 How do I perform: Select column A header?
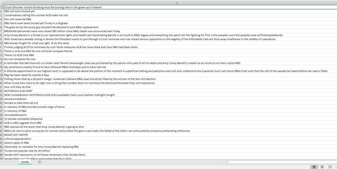177,3
